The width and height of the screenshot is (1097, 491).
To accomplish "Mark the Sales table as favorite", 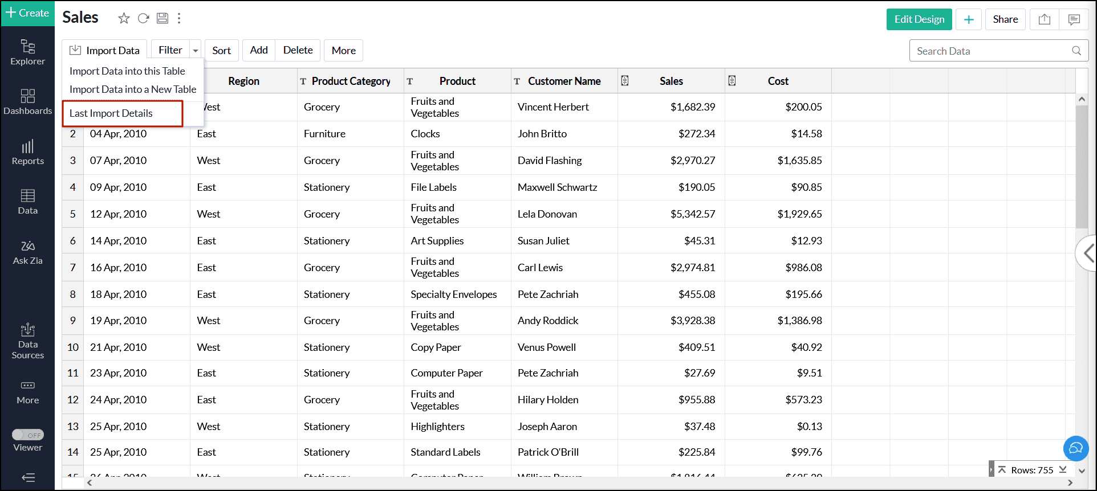I will [124, 18].
